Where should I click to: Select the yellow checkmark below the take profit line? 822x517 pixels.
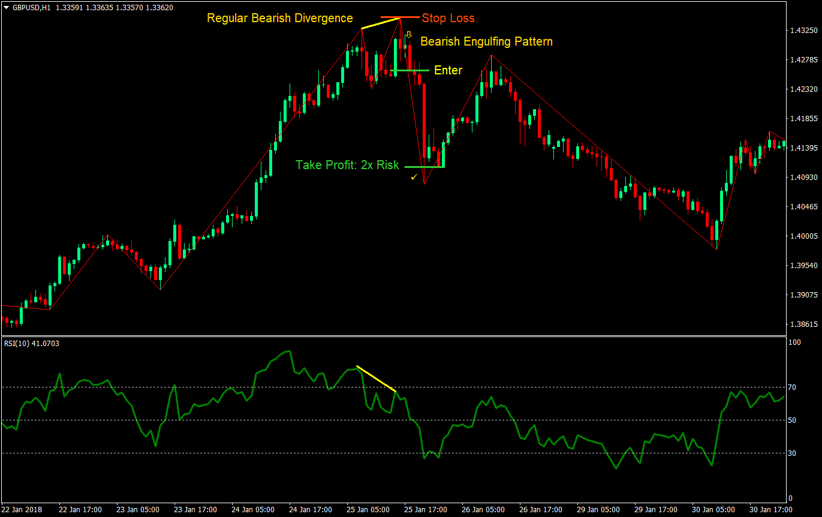click(414, 177)
